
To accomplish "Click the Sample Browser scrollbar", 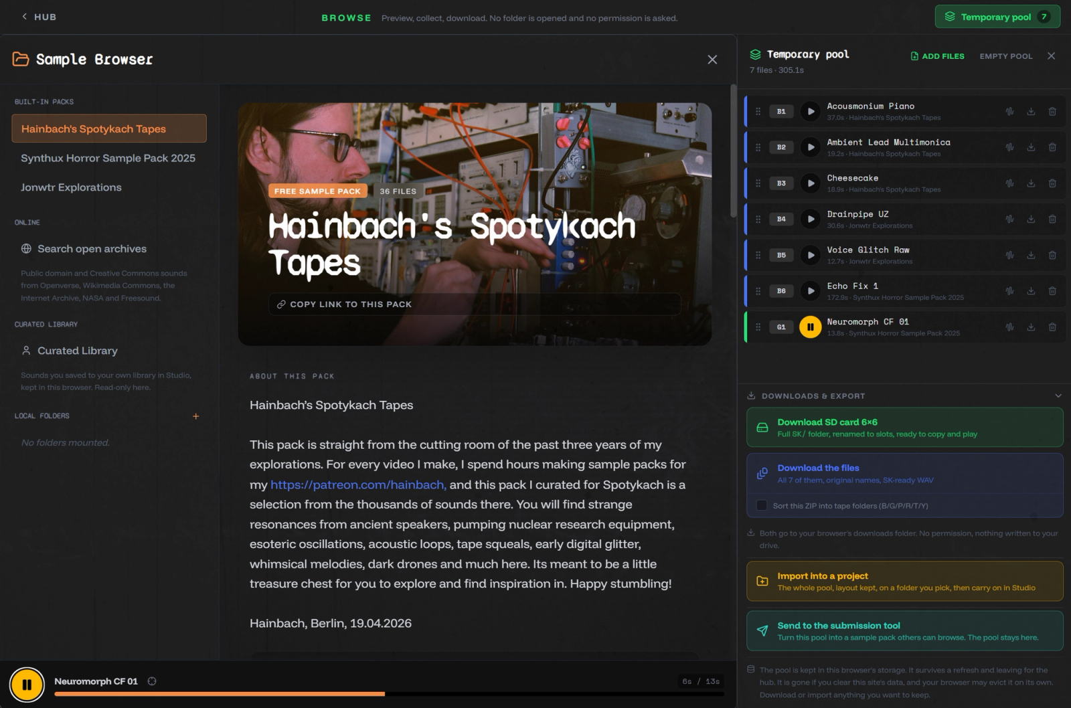I will coord(734,150).
